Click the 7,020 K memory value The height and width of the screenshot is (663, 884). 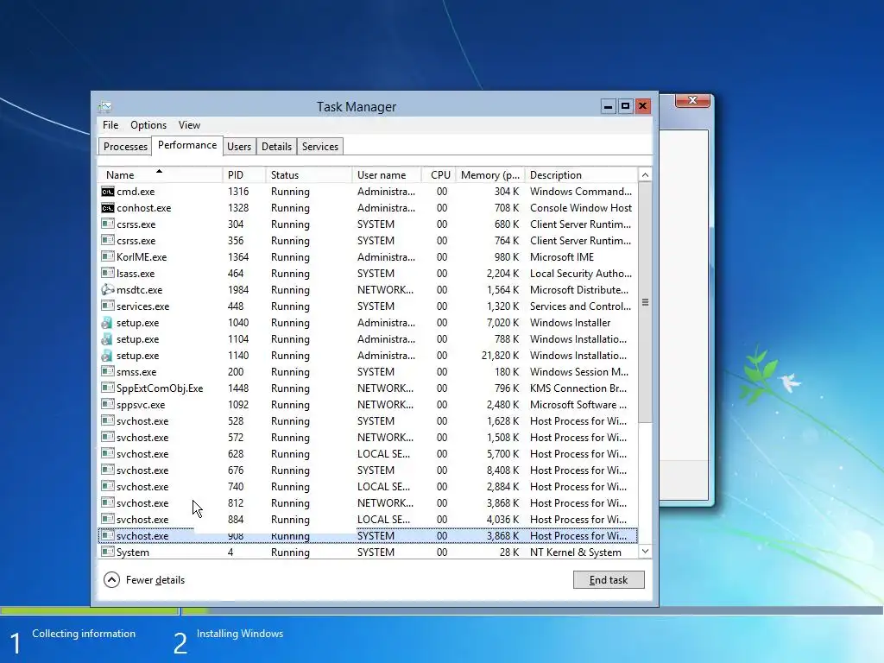tap(502, 323)
